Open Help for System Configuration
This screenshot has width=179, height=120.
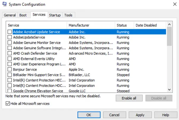(x=166, y=115)
